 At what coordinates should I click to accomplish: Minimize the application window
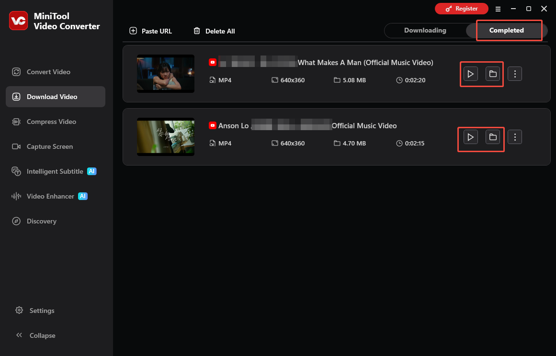513,9
